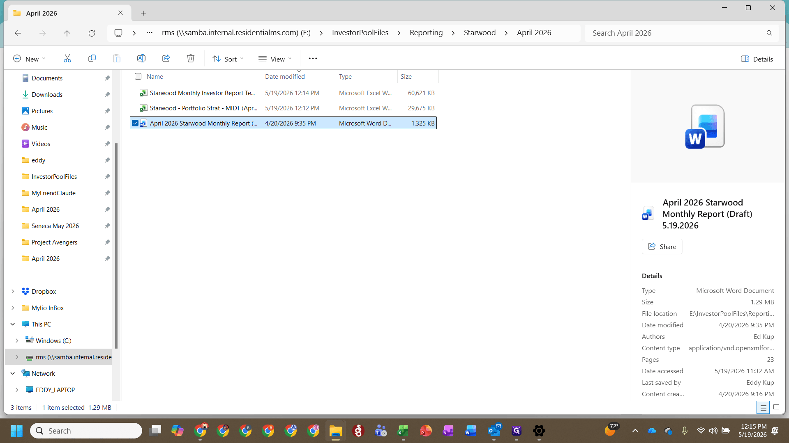This screenshot has height=443, width=789.
Task: Click the Rename icon in toolbar
Action: click(141, 59)
